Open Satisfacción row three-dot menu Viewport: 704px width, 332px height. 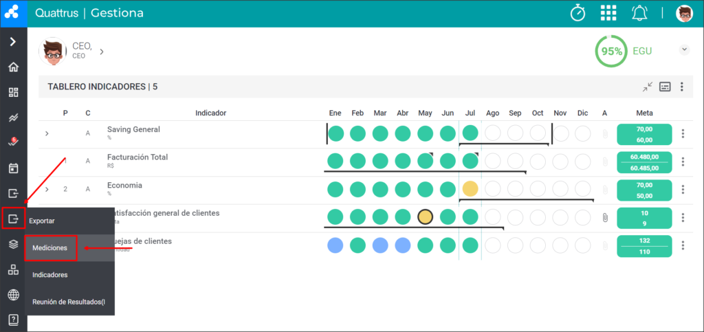pyautogui.click(x=683, y=218)
